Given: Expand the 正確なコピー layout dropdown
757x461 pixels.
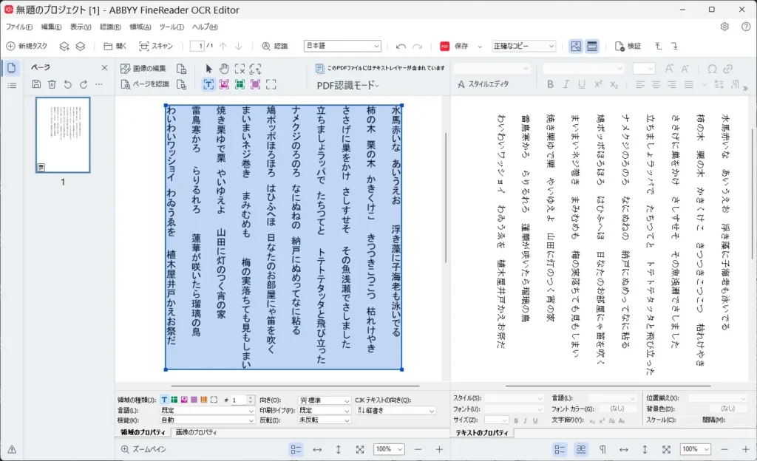Looking at the screenshot, I should [x=523, y=46].
